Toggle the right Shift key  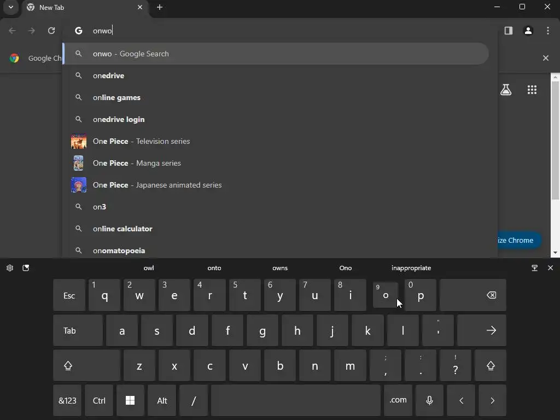pos(491,365)
